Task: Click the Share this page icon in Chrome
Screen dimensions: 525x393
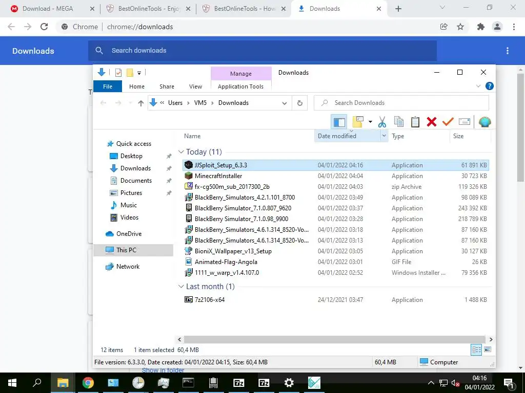Action: (x=443, y=27)
